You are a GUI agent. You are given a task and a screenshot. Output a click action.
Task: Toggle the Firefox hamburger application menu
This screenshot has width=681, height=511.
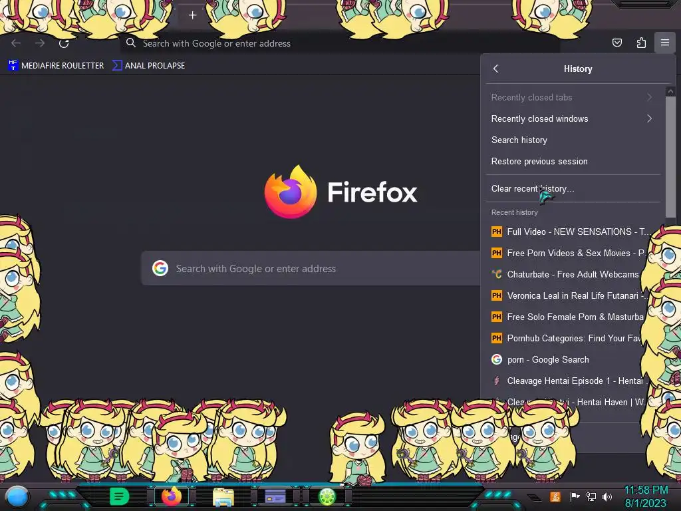(664, 43)
